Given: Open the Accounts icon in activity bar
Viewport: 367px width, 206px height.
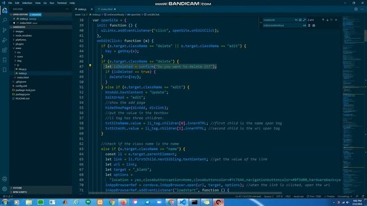Looking at the screenshot, I should click(5, 179).
